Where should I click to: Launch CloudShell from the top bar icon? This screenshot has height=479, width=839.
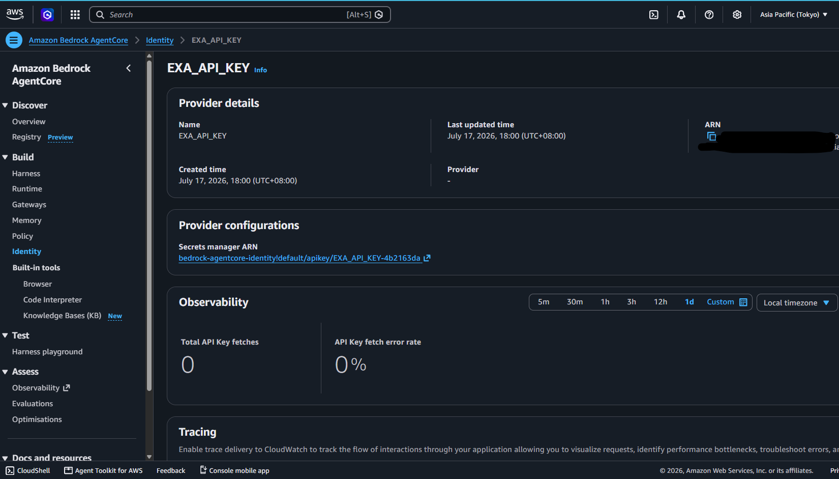(654, 15)
